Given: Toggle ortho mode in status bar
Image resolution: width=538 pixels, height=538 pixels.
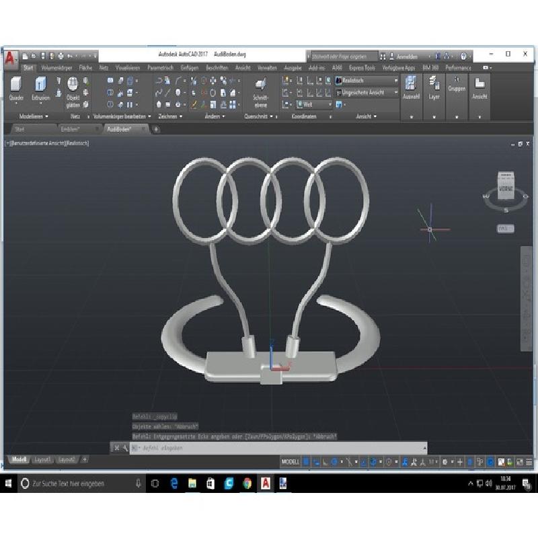Looking at the screenshot, I should (325, 462).
